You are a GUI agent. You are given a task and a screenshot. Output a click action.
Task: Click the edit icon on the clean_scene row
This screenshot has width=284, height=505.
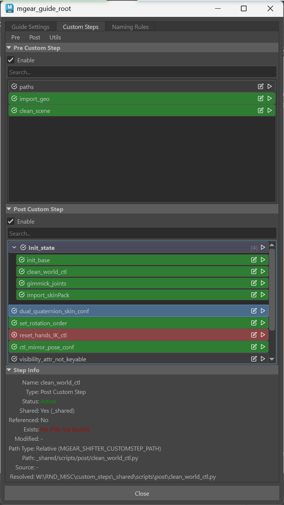(261, 111)
